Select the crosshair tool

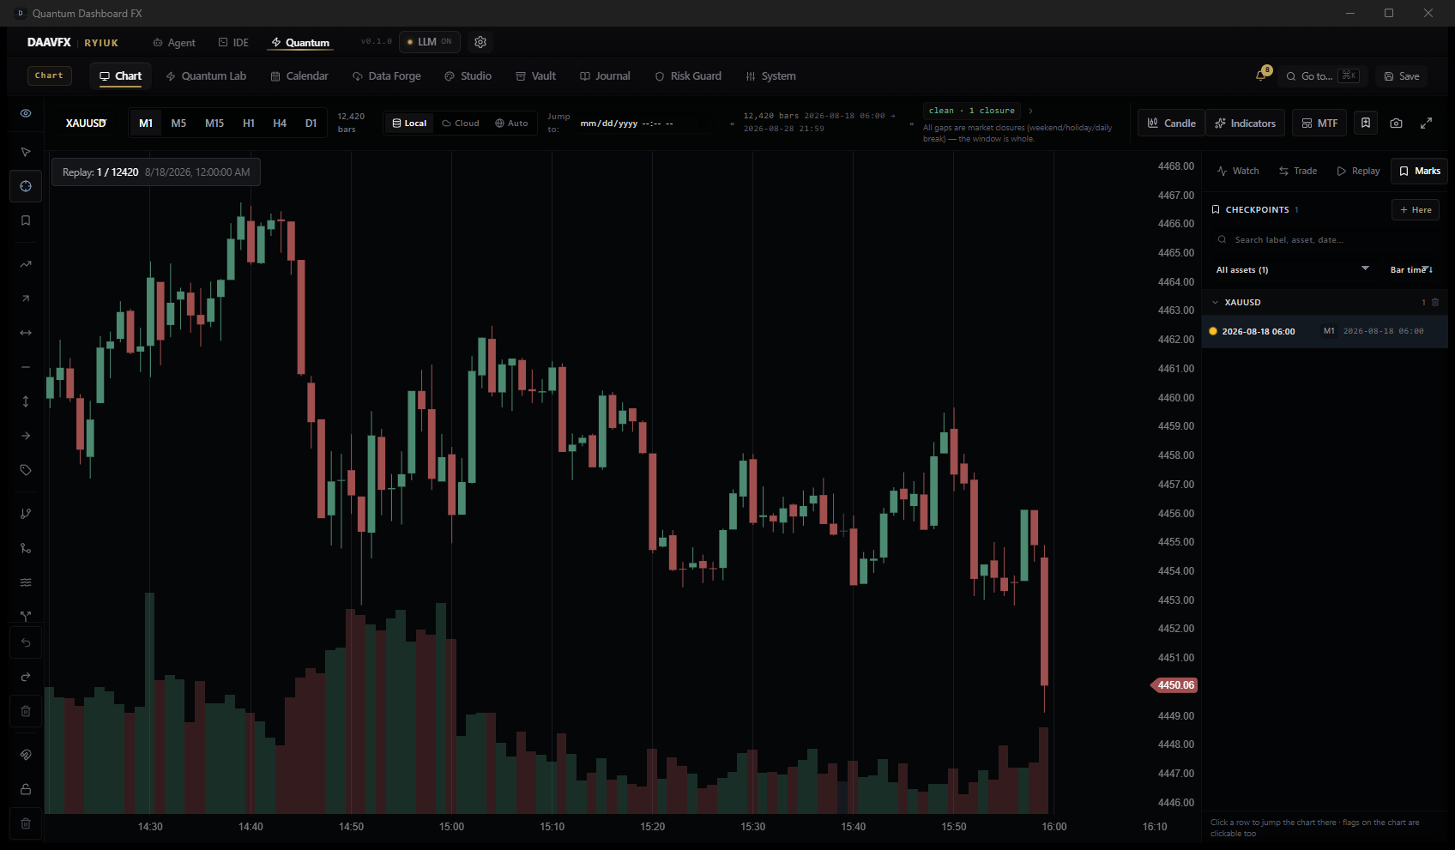click(x=26, y=186)
